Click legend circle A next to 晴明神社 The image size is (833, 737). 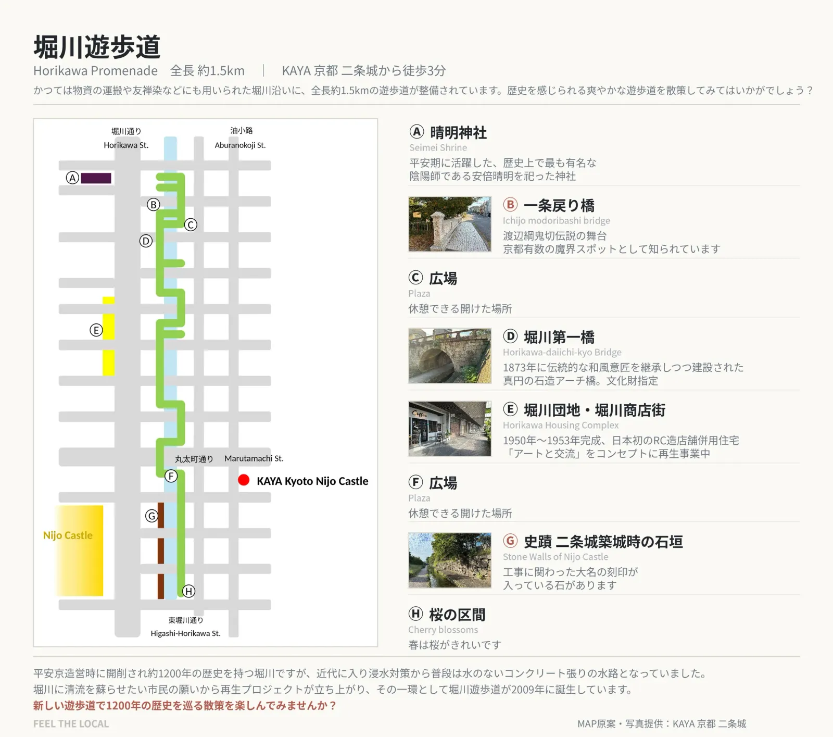(x=416, y=132)
